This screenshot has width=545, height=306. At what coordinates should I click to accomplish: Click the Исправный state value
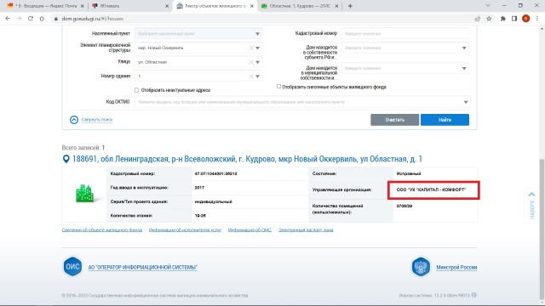point(409,173)
